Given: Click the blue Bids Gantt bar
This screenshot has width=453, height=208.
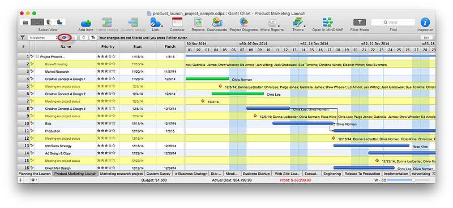Looking at the screenshot, I should coord(303,123).
